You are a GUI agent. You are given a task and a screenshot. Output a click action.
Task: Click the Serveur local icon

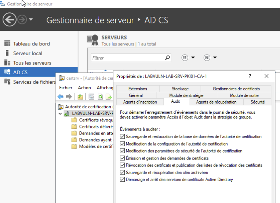click(x=7, y=53)
